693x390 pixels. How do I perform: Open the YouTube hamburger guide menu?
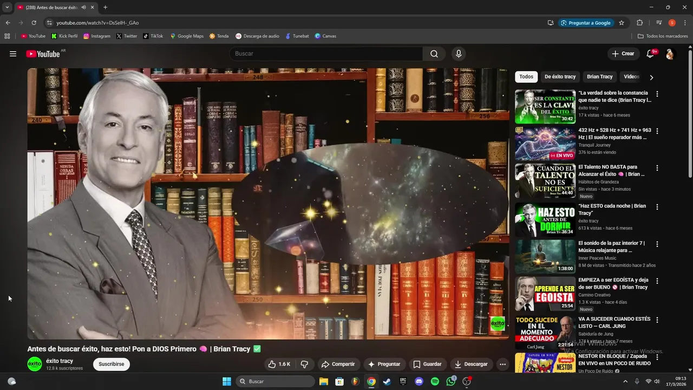(13, 54)
